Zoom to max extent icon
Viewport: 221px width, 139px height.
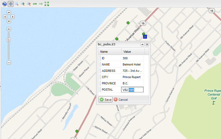pyautogui.click(x=47, y=4)
